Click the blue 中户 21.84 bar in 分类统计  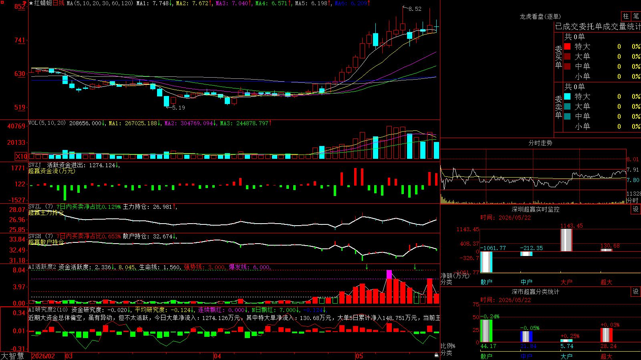(526, 337)
